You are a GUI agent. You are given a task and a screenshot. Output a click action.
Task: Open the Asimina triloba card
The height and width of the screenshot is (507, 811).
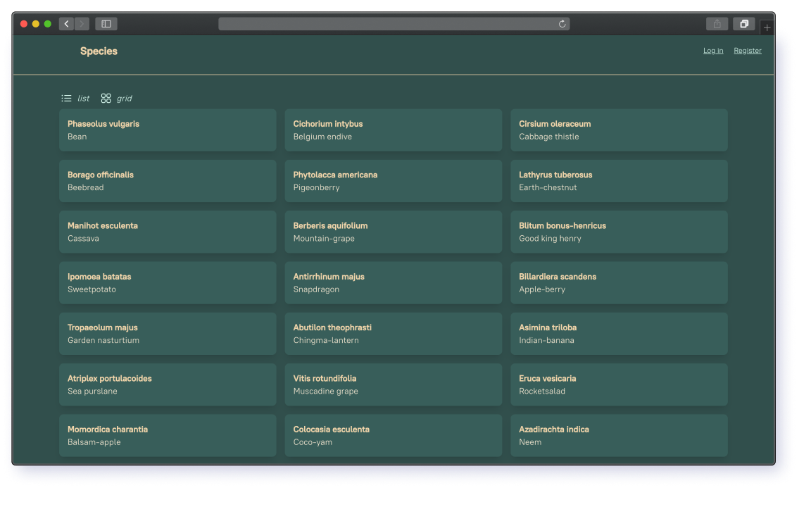(619, 334)
